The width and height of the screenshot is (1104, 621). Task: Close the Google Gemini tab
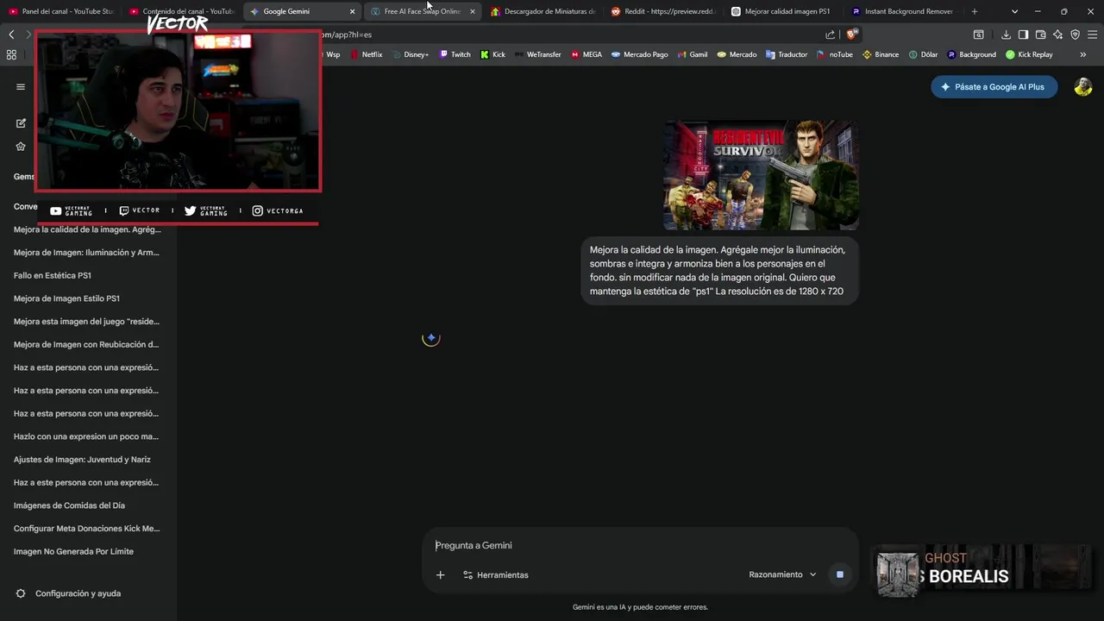click(x=352, y=11)
